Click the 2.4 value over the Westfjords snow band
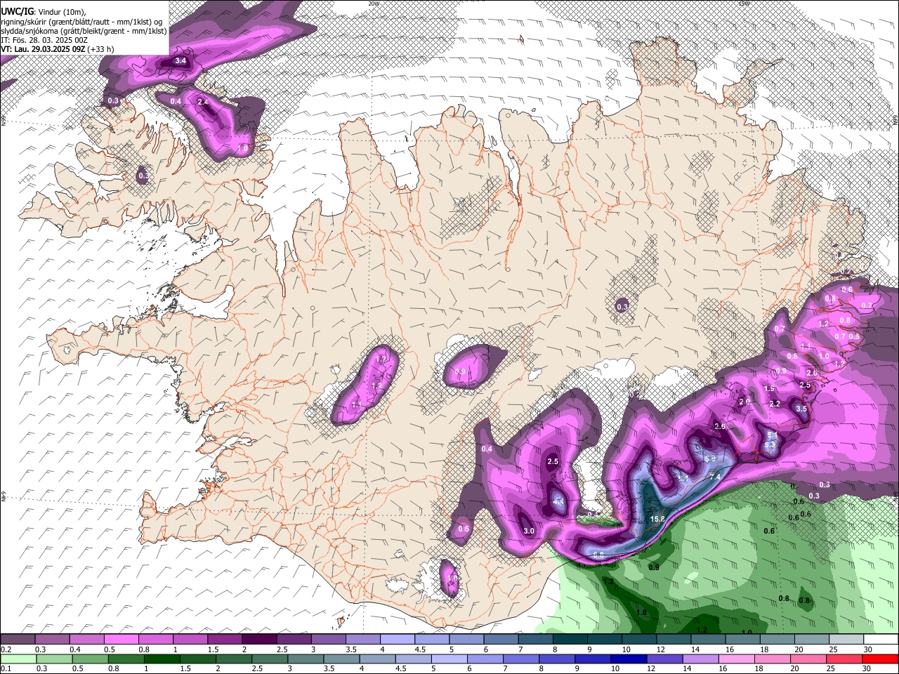Screen dimensions: 899x674 click(x=204, y=102)
